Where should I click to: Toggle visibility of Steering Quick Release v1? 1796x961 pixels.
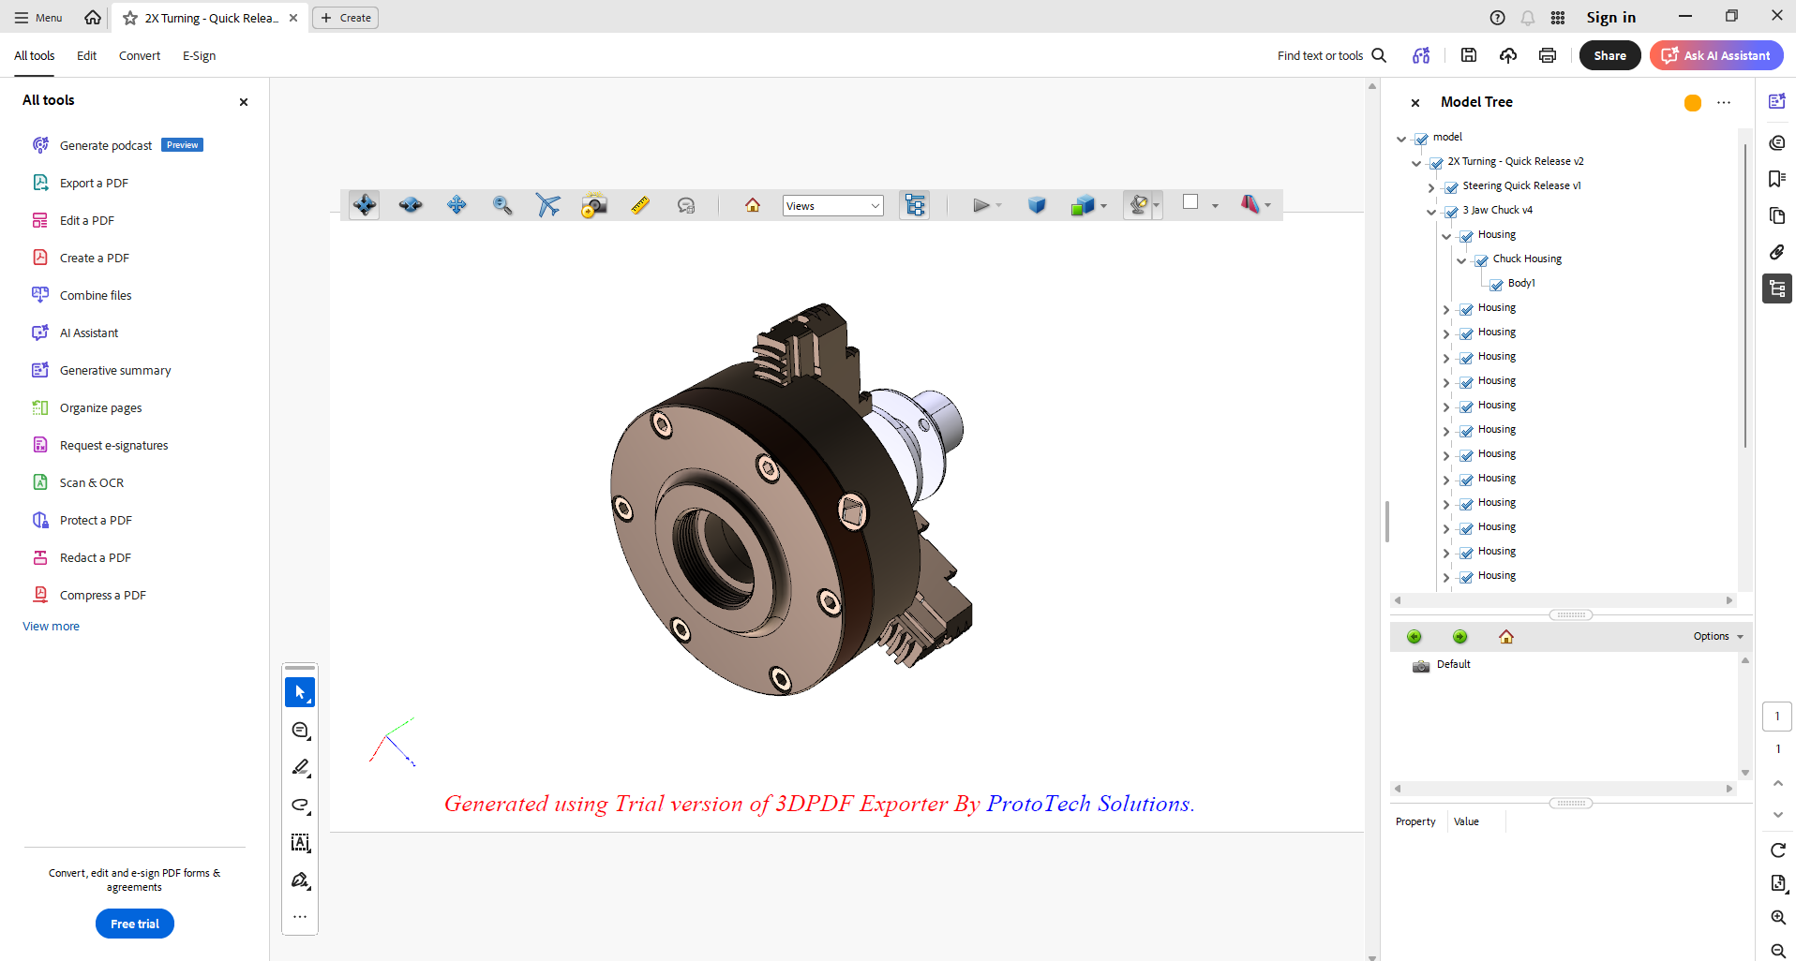coord(1451,187)
